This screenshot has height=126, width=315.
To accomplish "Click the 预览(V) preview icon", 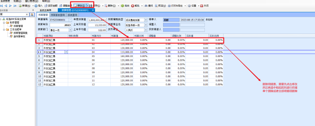I will click(156, 6).
